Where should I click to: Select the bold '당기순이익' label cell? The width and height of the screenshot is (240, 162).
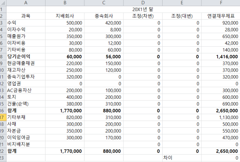click(x=26, y=57)
